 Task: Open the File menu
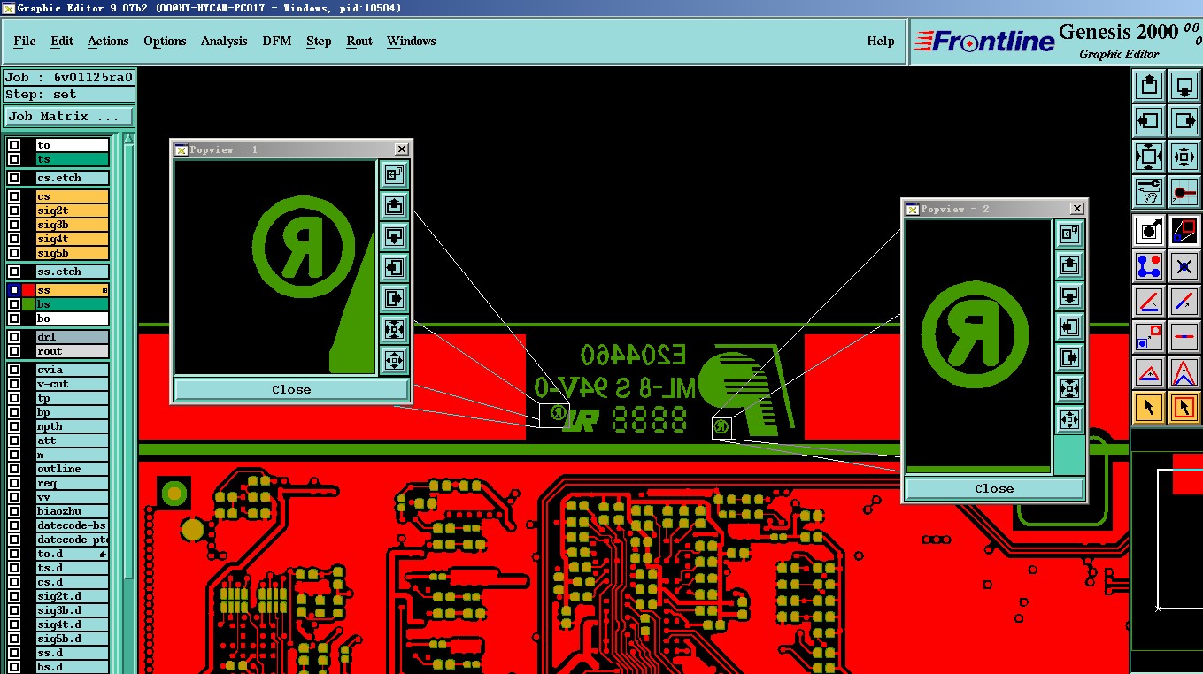(x=25, y=42)
